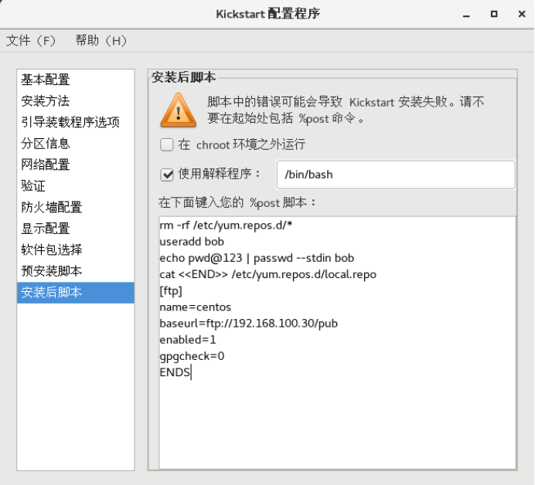Click the 'rm -rf /etc/yum.repos.d/*' line
Image resolution: width=535 pixels, height=485 pixels.
coord(226,226)
